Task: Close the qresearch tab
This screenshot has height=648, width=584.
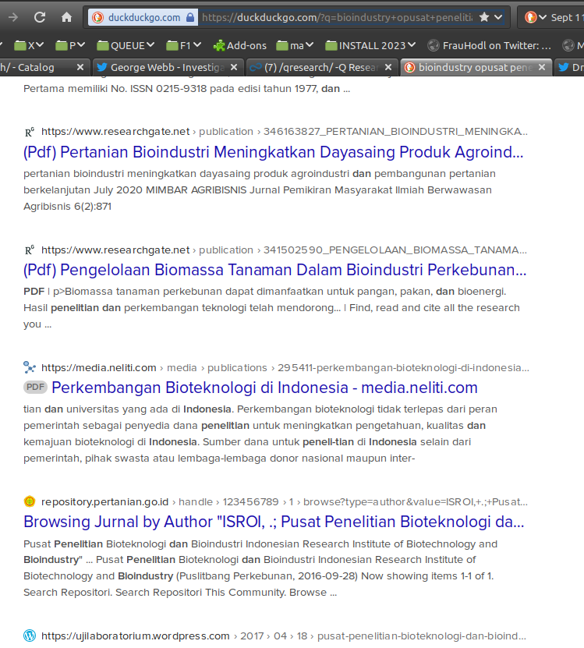Action: pyautogui.click(x=388, y=67)
